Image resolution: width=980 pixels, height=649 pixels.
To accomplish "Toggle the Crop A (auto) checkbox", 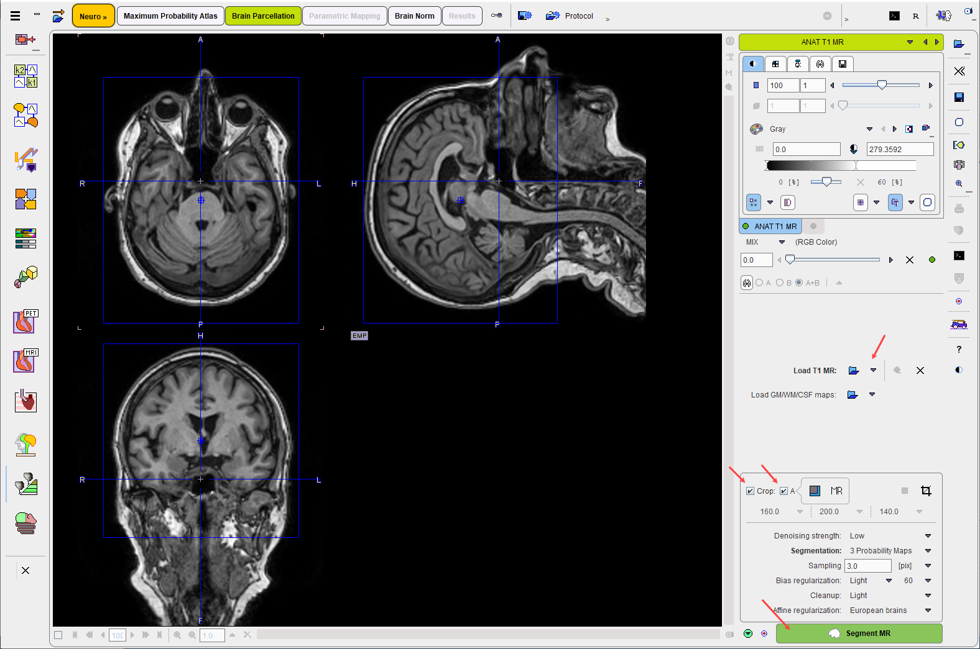I will point(784,491).
